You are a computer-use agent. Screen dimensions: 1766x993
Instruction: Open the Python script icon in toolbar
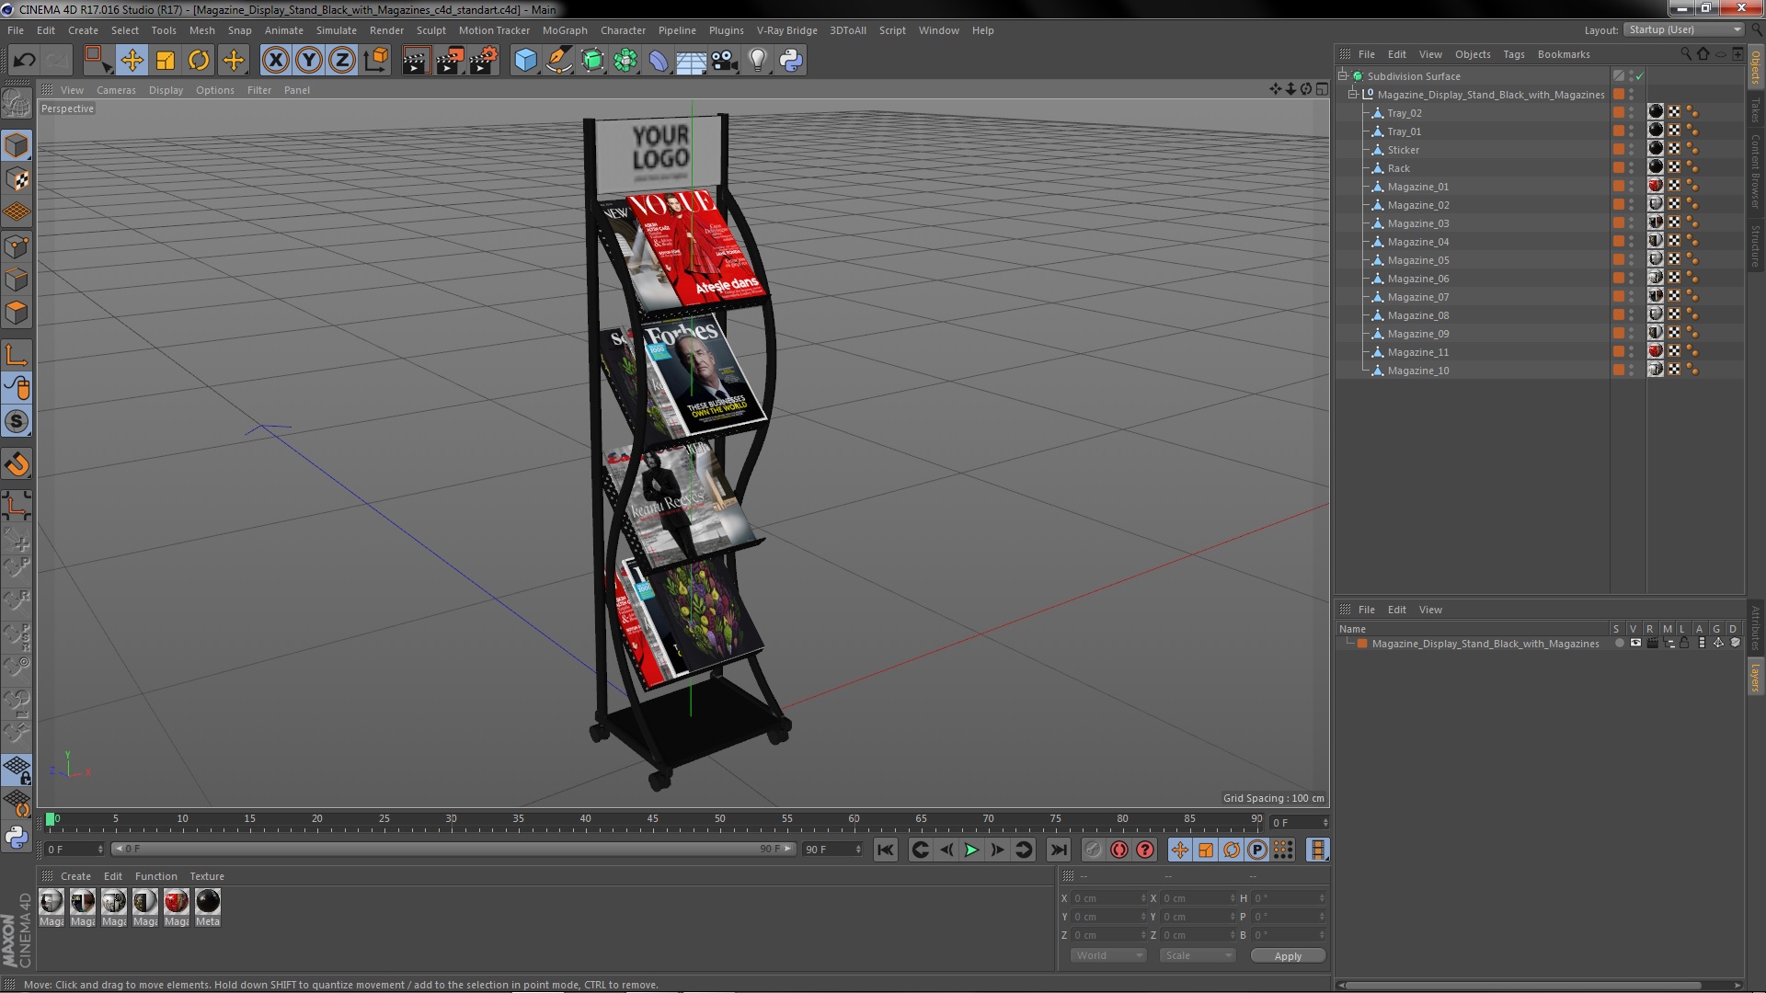(x=791, y=61)
